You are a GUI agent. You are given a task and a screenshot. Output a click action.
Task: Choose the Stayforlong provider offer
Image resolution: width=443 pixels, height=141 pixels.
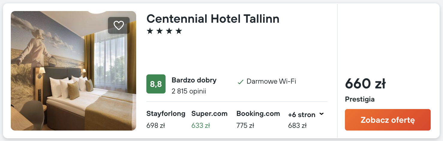[x=166, y=114]
